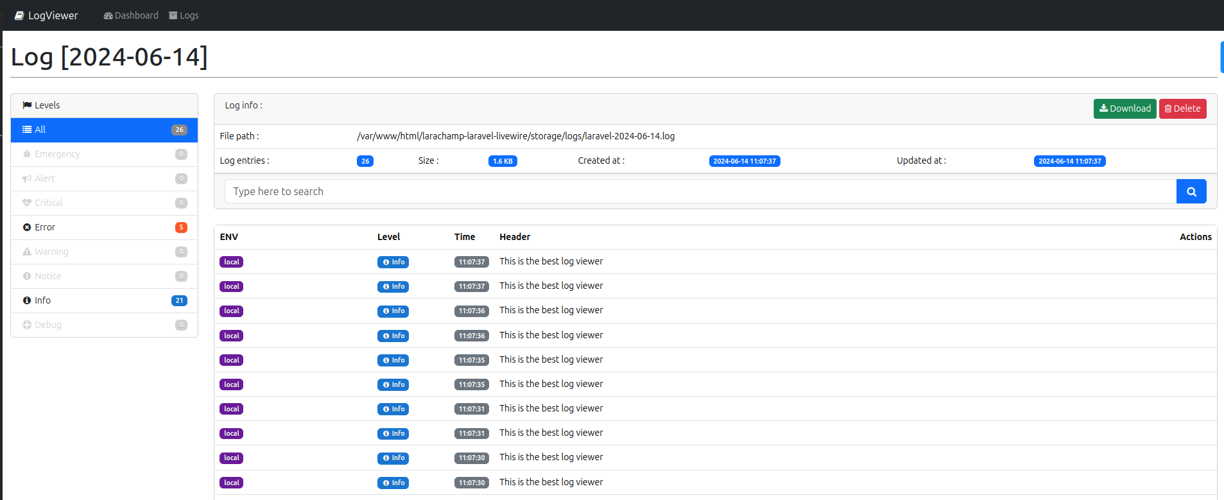Click the log file path text

pyautogui.click(x=515, y=136)
